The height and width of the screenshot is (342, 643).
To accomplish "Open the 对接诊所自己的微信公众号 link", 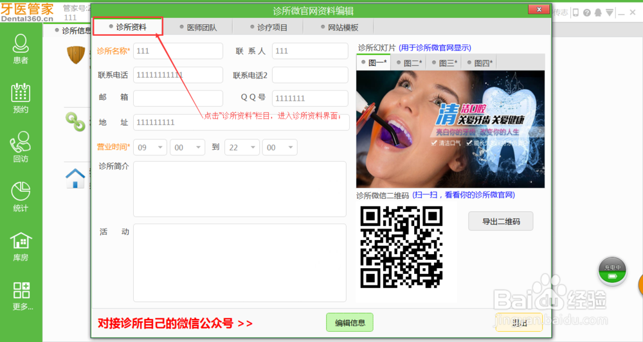I will click(175, 323).
